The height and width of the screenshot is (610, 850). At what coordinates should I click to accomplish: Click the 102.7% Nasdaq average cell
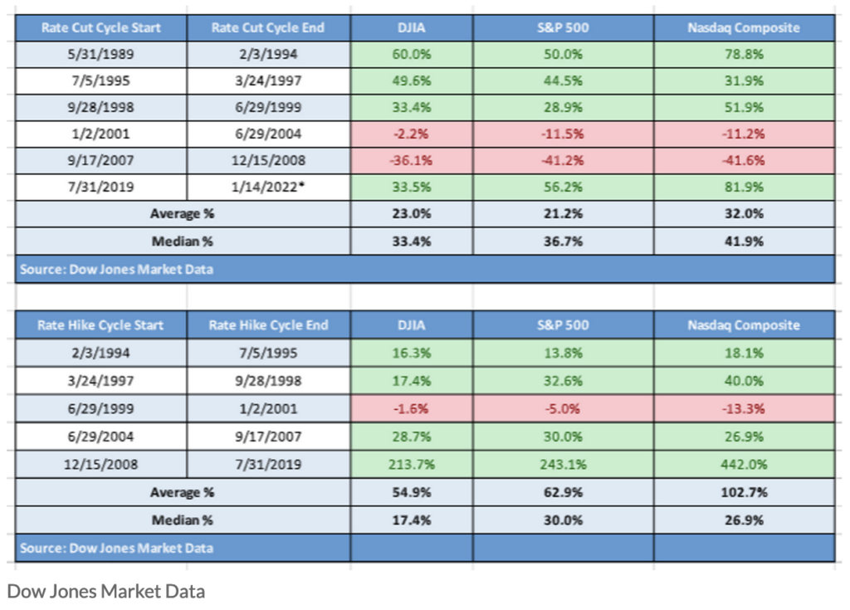[743, 492]
